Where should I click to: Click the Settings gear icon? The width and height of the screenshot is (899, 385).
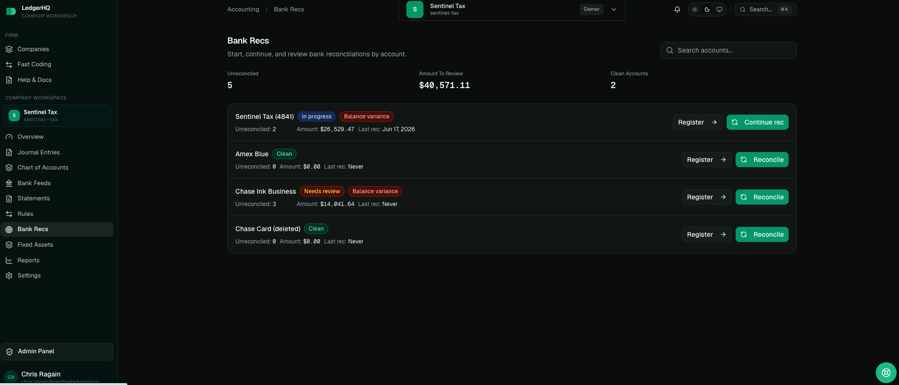[x=9, y=276]
